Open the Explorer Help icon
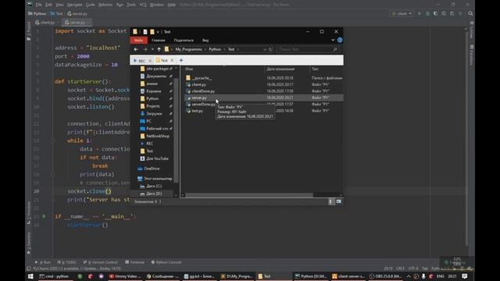 coord(340,40)
